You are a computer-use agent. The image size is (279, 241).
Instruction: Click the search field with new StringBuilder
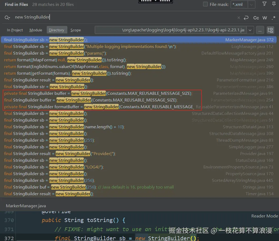point(121,17)
